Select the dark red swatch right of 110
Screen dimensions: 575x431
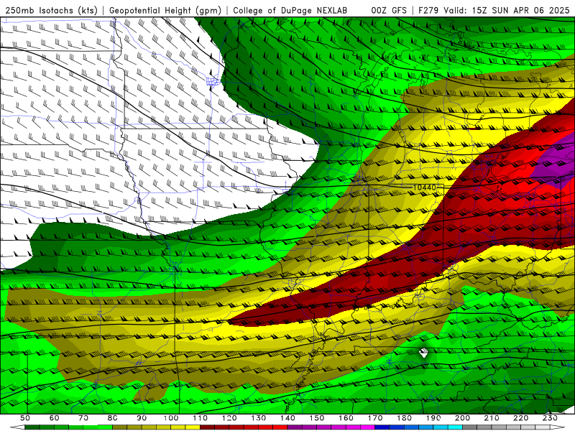coord(208,427)
